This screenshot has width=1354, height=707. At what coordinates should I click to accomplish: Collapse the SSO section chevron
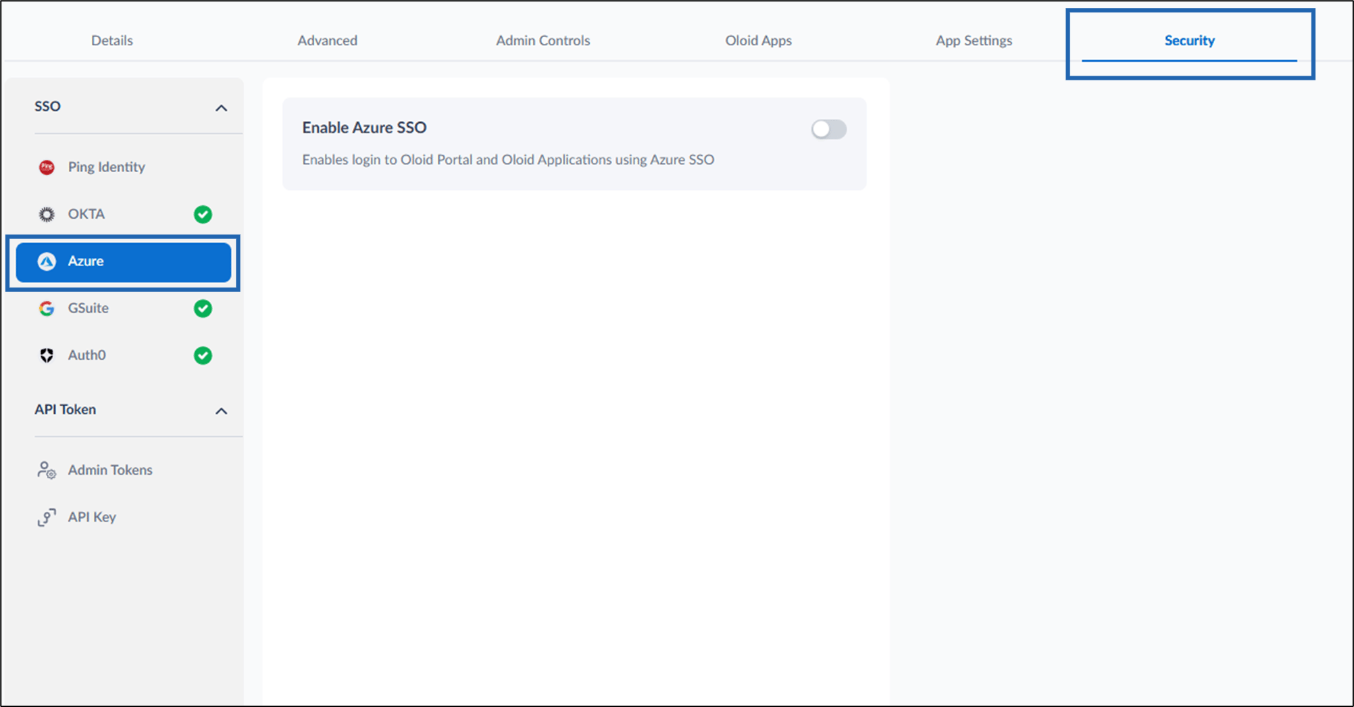pos(221,108)
